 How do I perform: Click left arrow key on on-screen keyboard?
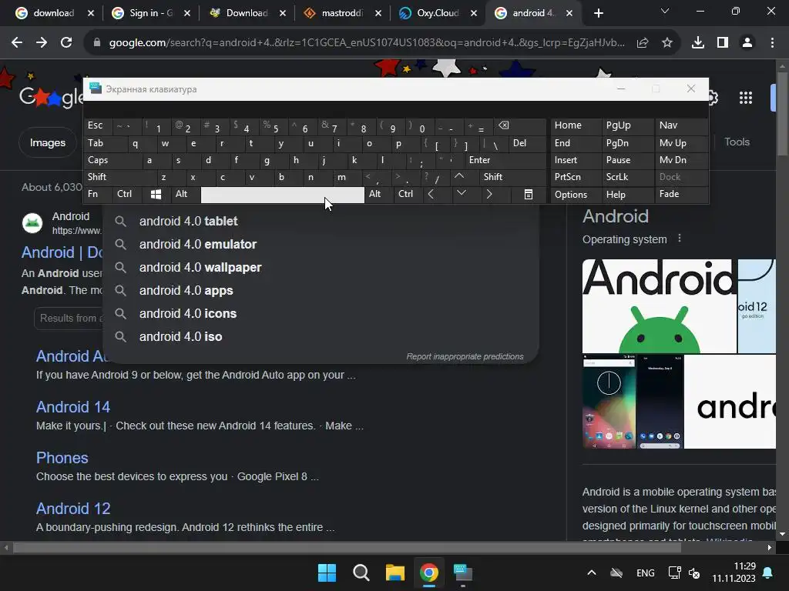coord(431,194)
